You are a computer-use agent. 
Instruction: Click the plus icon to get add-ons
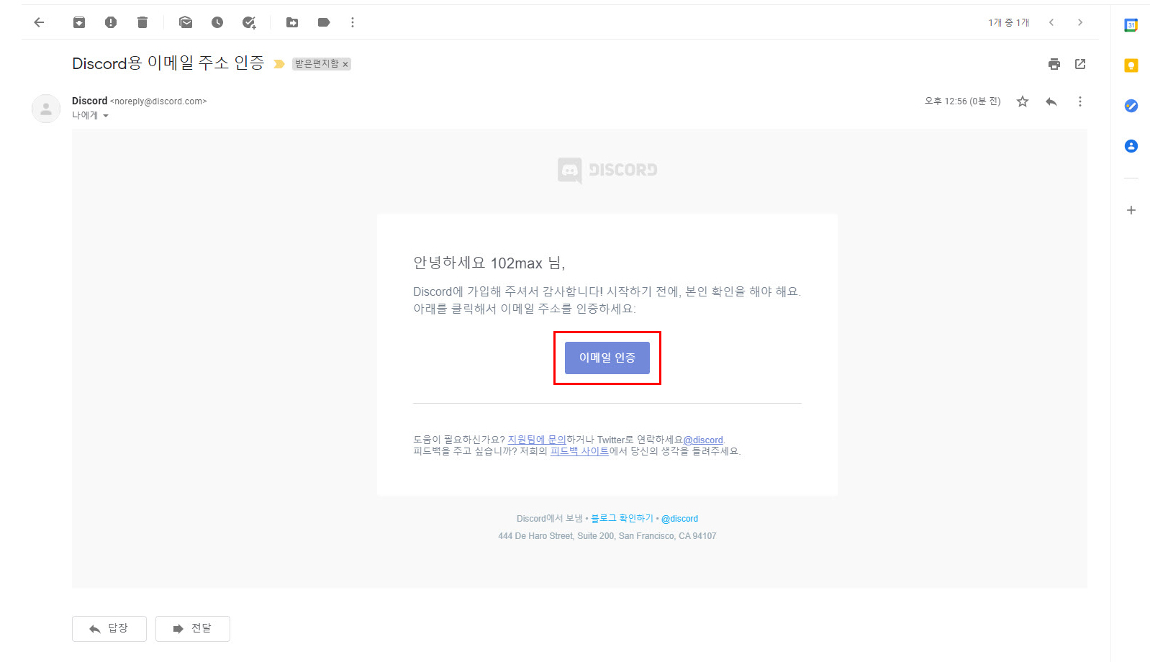pos(1131,210)
